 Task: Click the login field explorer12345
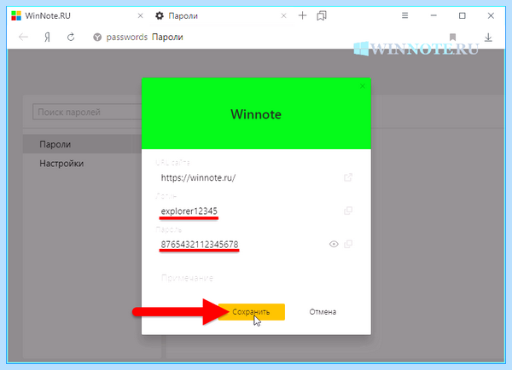(x=189, y=211)
